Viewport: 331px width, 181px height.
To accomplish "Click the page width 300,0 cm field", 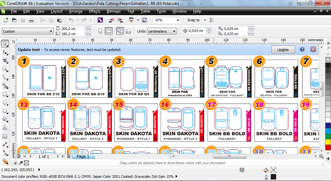I will pyautogui.click(x=73, y=29).
